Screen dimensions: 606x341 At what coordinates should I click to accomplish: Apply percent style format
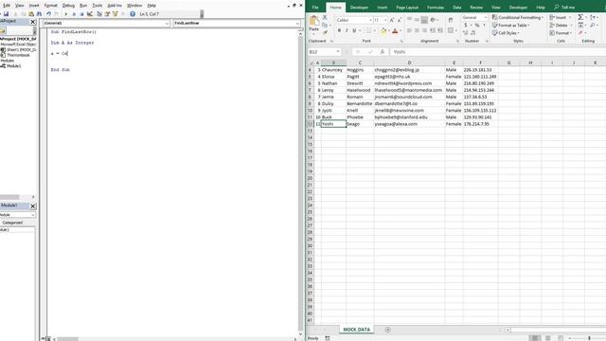click(x=477, y=26)
